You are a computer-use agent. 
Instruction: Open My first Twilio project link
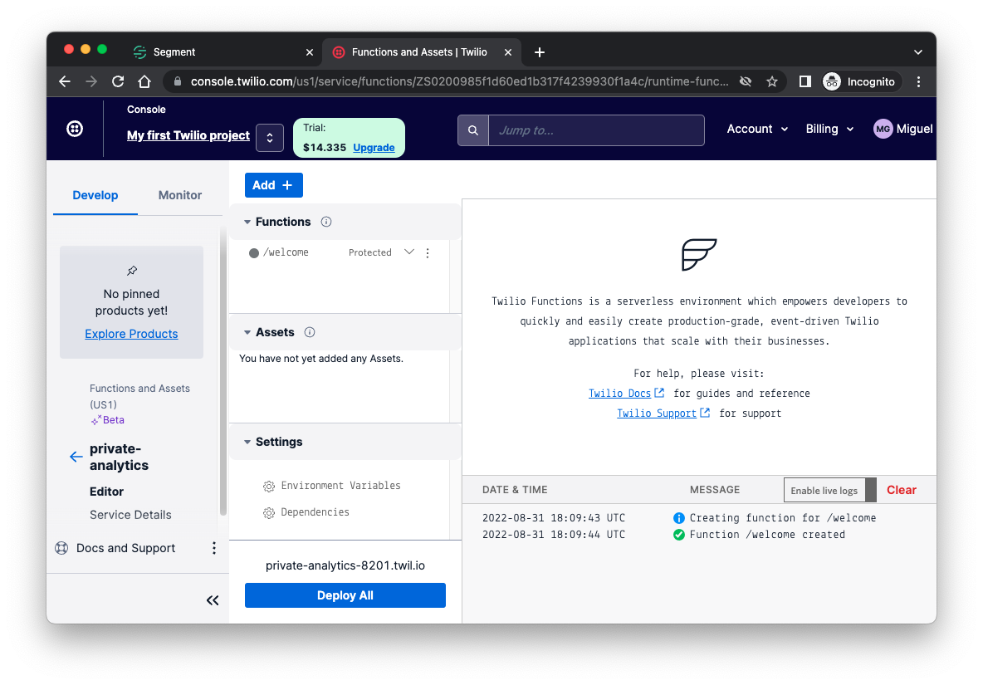coord(188,135)
